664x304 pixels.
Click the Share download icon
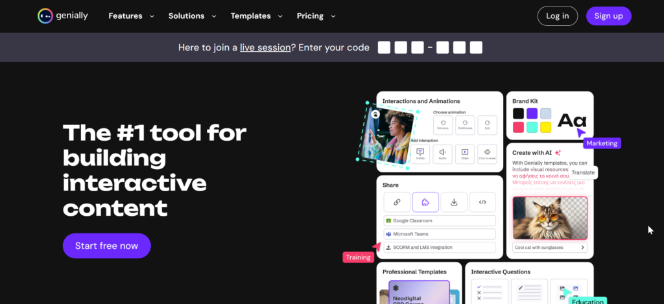click(454, 202)
